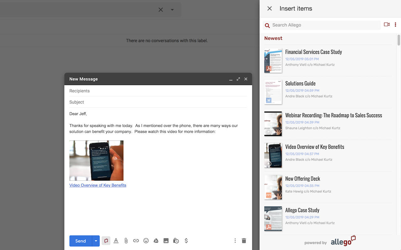Click date 12/05/2019 04:29 PM
The image size is (401, 250).
pyautogui.click(x=302, y=217)
